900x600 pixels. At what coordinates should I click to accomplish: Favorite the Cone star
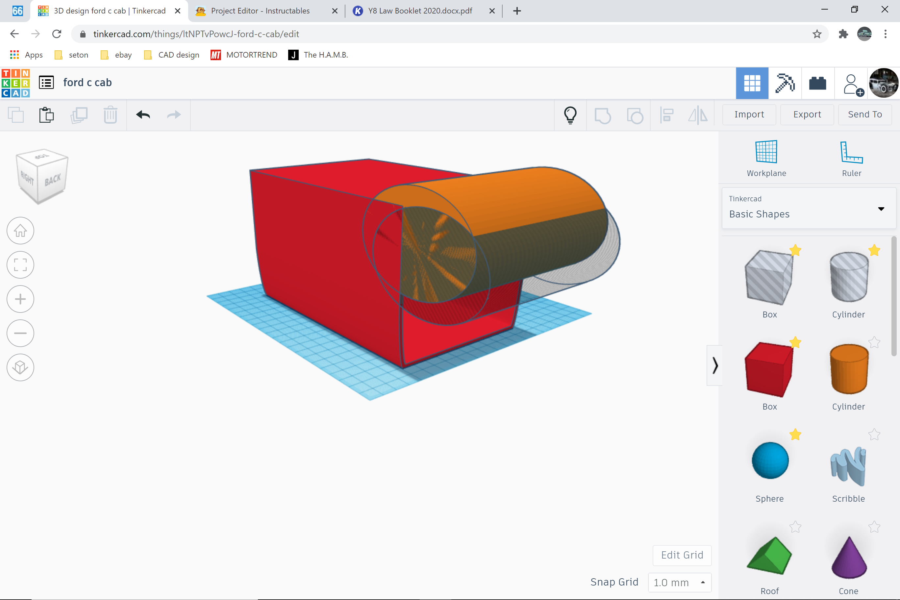pyautogui.click(x=874, y=527)
